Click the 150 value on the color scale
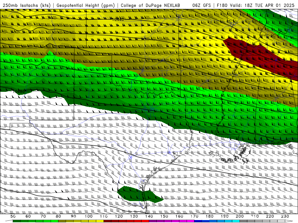The height and width of the screenshot is (223, 298). 164,216
